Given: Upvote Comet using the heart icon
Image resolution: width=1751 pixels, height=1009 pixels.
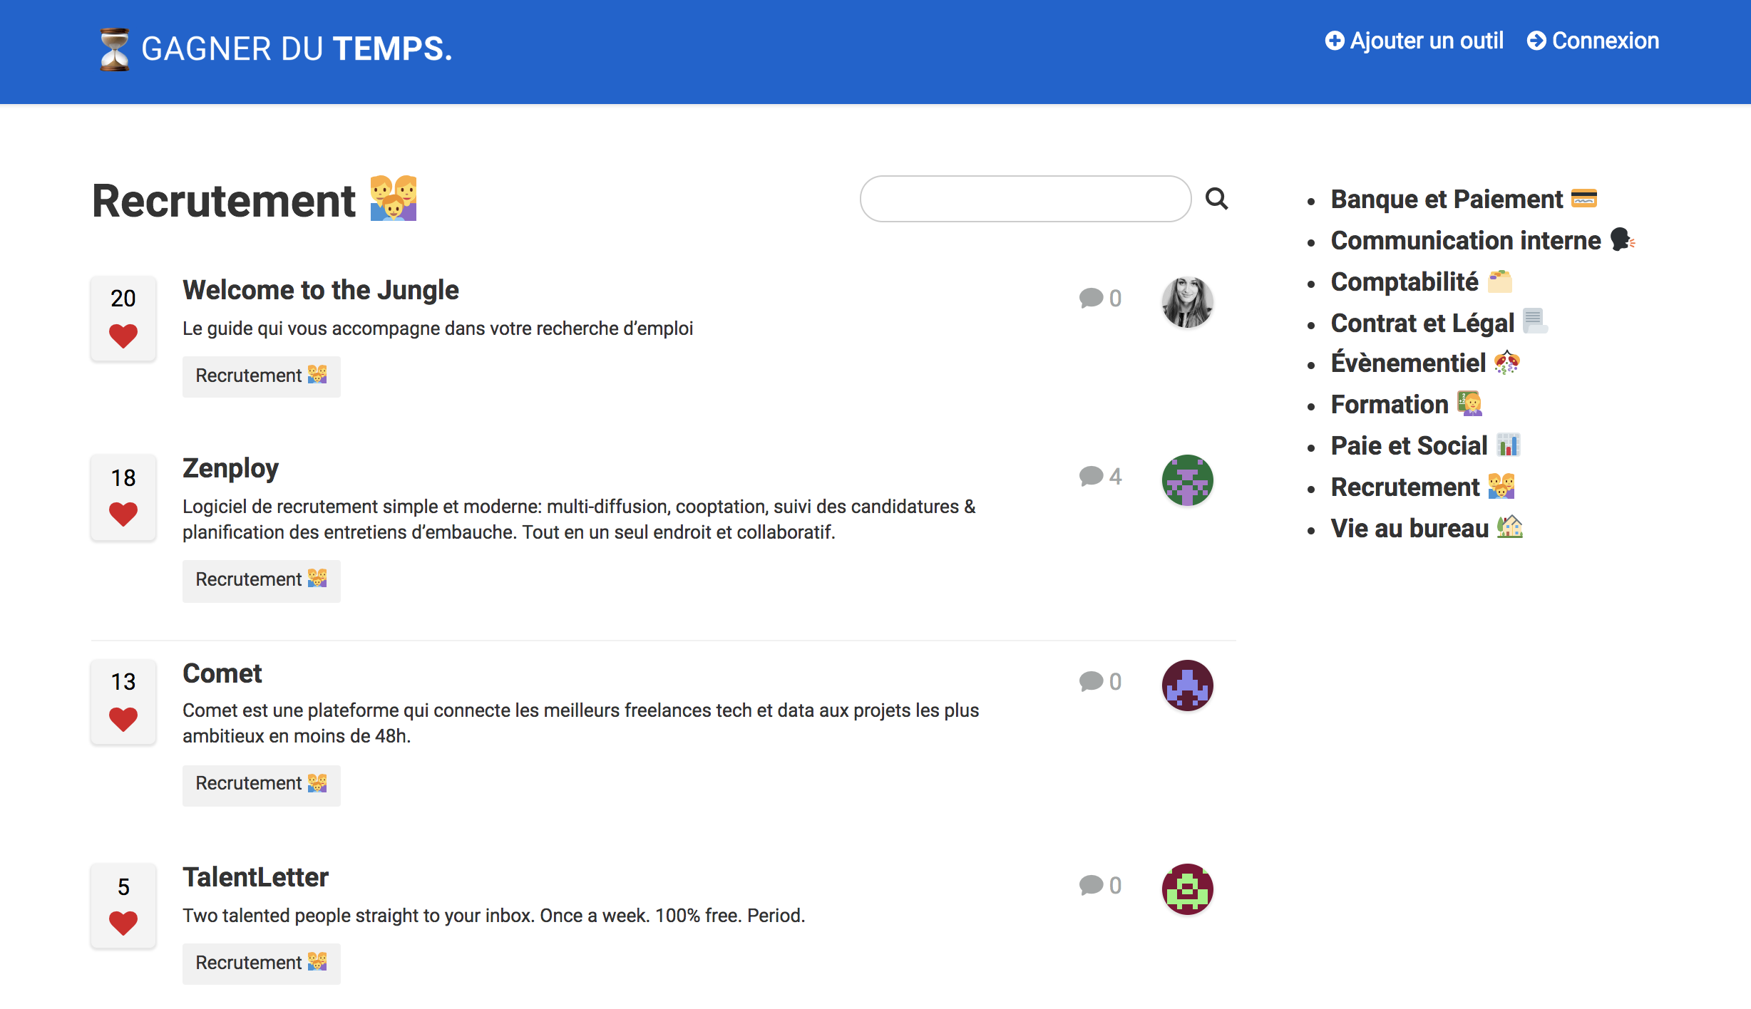Looking at the screenshot, I should (123, 718).
